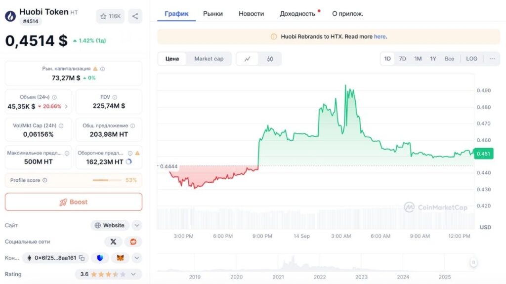The width and height of the screenshot is (506, 284).
Task: Open the X (Twitter) social link
Action: point(114,242)
